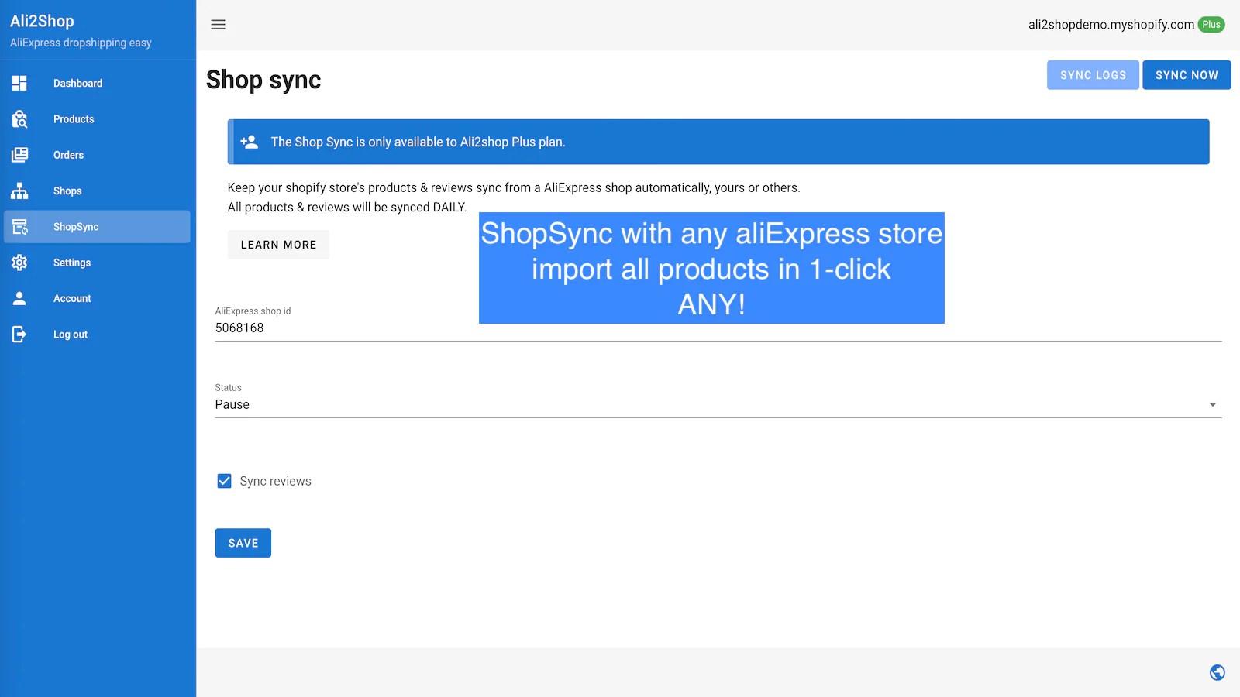Go to Products menu item
1240x697 pixels.
(x=97, y=119)
